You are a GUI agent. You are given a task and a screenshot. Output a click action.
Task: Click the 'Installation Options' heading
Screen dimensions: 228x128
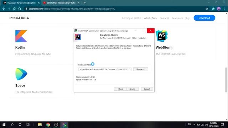[109, 35]
